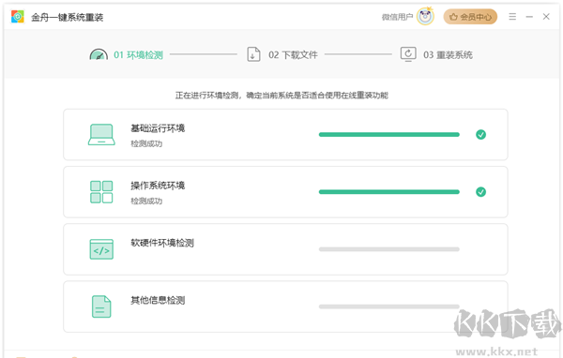The width and height of the screenshot is (563, 358).
Task: Click the laptop icon for 基础运行环境
Action: tap(101, 135)
